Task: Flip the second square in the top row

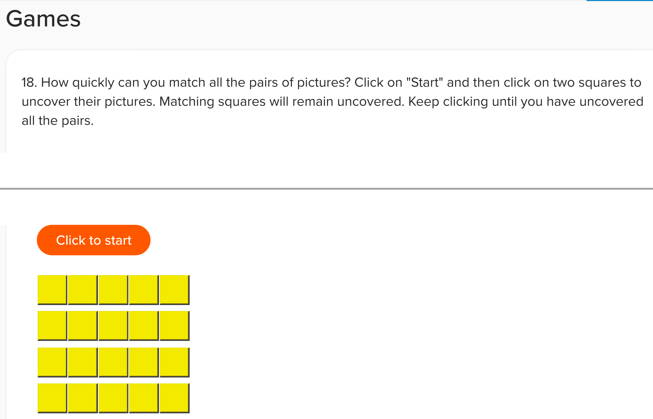Action: point(83,290)
